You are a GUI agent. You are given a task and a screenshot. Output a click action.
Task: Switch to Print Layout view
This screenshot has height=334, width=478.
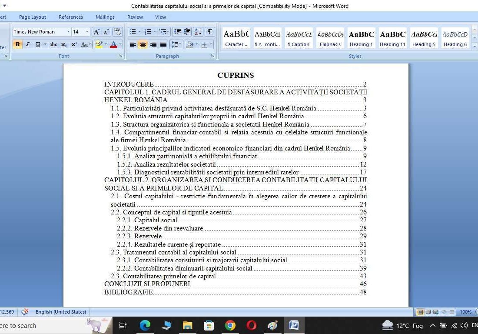click(x=420, y=312)
